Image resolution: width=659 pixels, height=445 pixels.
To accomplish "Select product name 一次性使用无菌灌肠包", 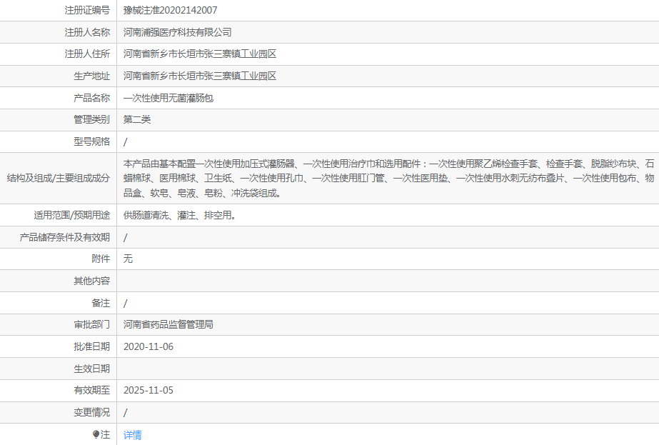I will click(168, 98).
